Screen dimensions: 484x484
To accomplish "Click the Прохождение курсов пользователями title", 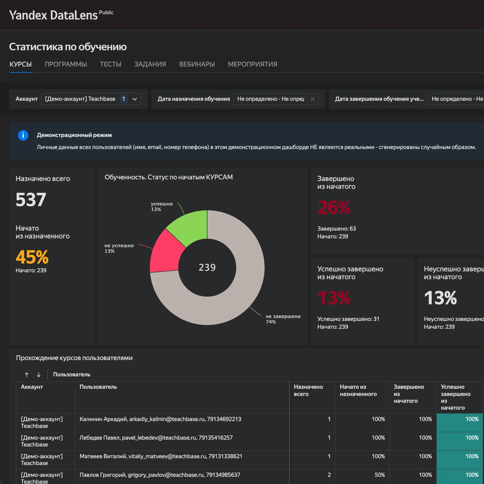I will point(74,358).
